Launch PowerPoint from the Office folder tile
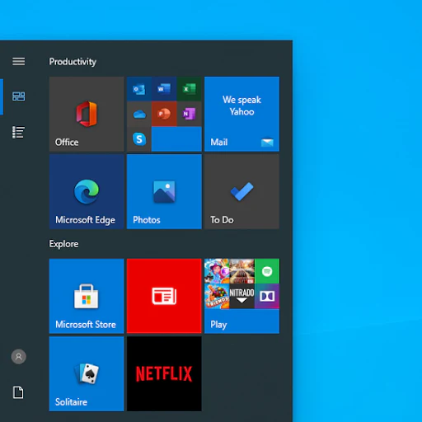 tap(164, 114)
